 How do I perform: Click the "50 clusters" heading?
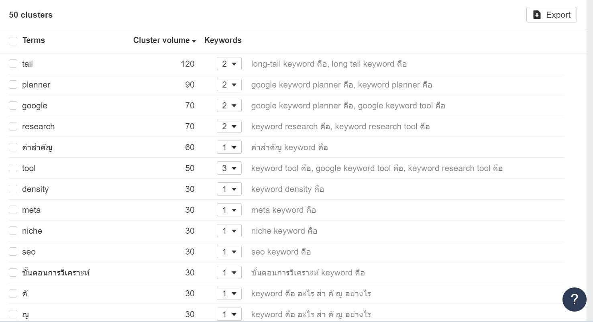point(30,14)
